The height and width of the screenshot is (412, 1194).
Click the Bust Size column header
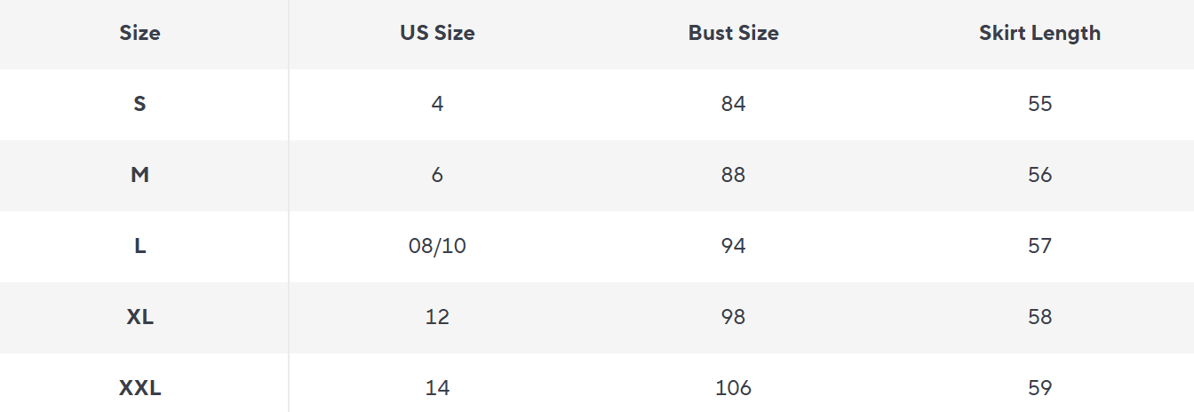[733, 34]
